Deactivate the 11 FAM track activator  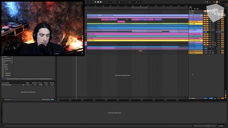click(206, 24)
